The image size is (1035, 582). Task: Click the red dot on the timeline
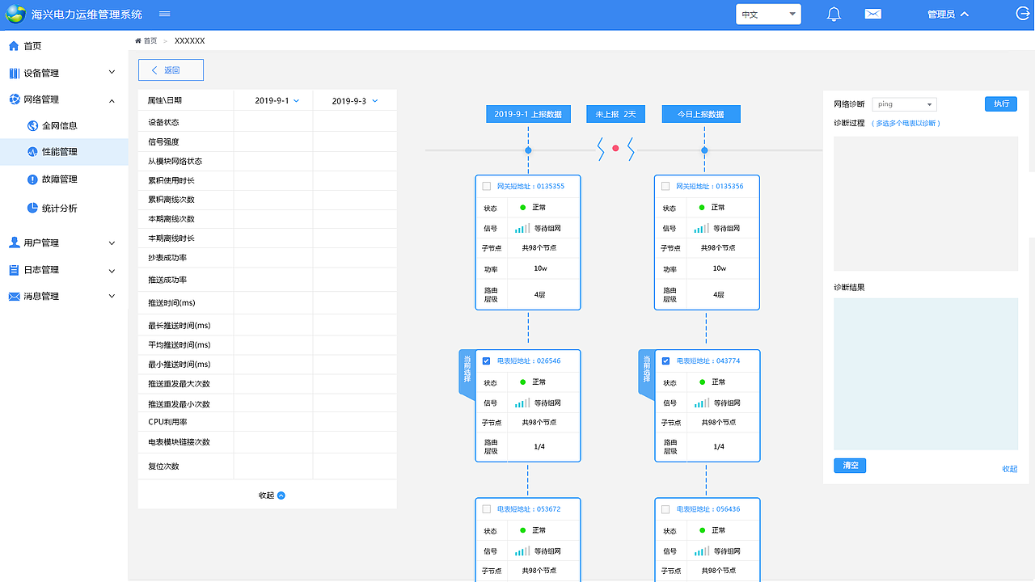615,149
